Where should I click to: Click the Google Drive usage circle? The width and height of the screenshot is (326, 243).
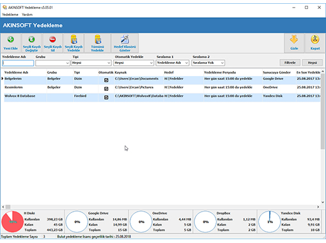77,222
